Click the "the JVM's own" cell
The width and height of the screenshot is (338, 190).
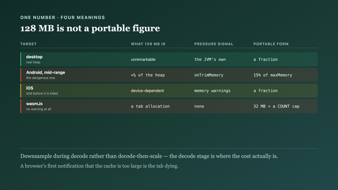(x=210, y=59)
